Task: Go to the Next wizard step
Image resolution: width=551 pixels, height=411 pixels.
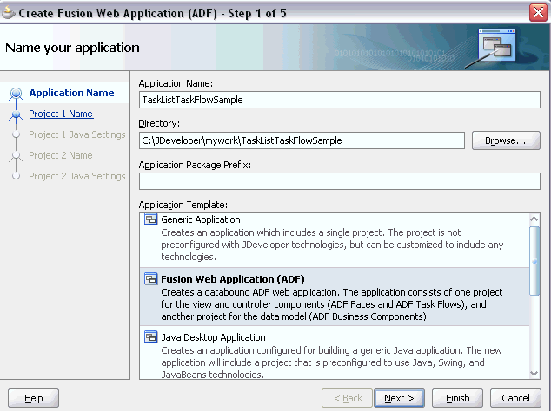Action: point(399,398)
